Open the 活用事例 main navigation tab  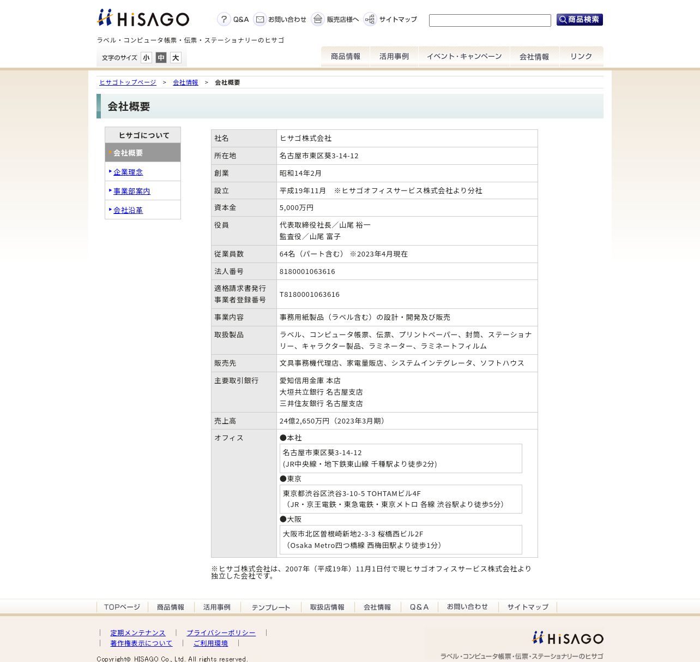[x=394, y=57]
